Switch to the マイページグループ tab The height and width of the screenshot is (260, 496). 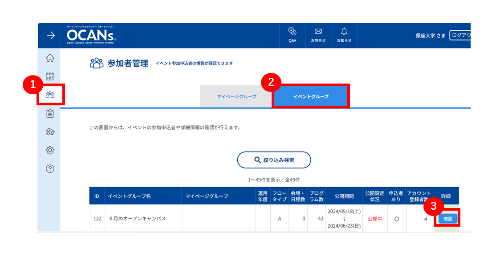pyautogui.click(x=236, y=96)
